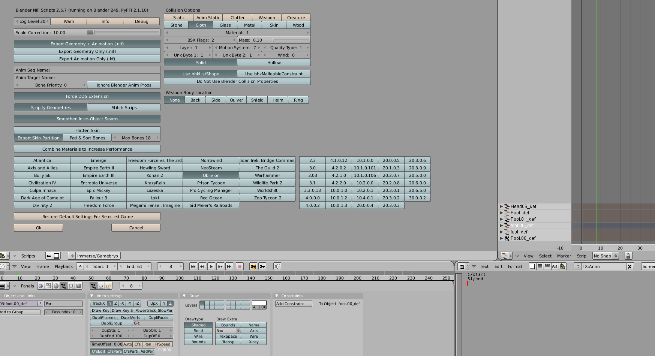The height and width of the screenshot is (356, 655).
Task: Expand Head06_def in the NLA list
Action: pos(501,206)
